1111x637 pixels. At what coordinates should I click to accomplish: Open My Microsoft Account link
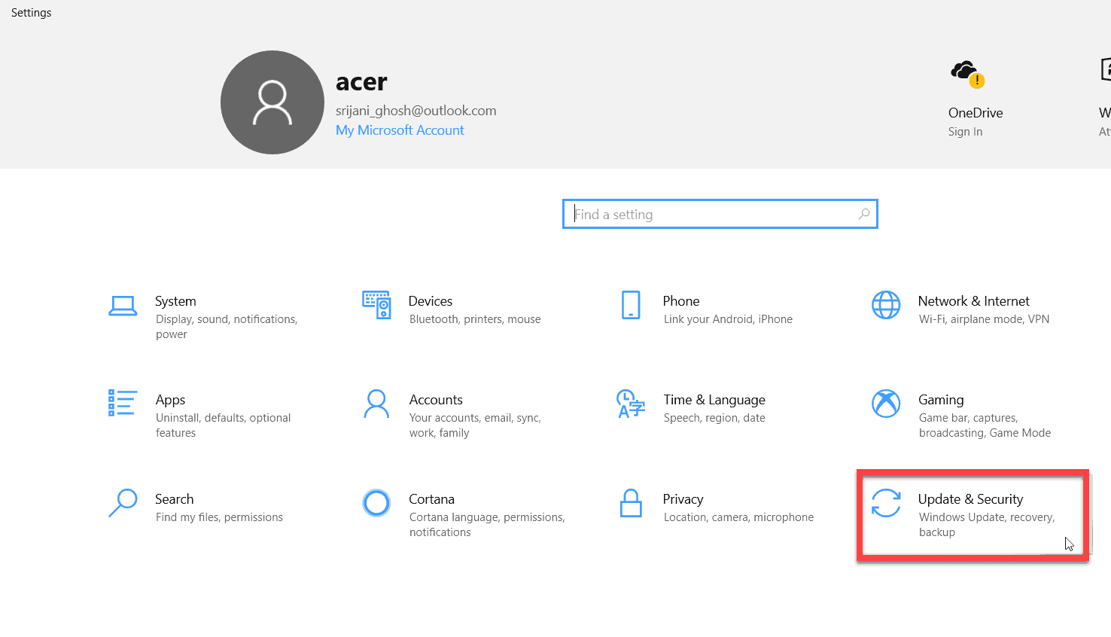(x=400, y=130)
